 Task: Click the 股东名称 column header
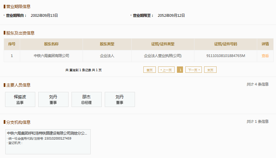tap(51, 44)
